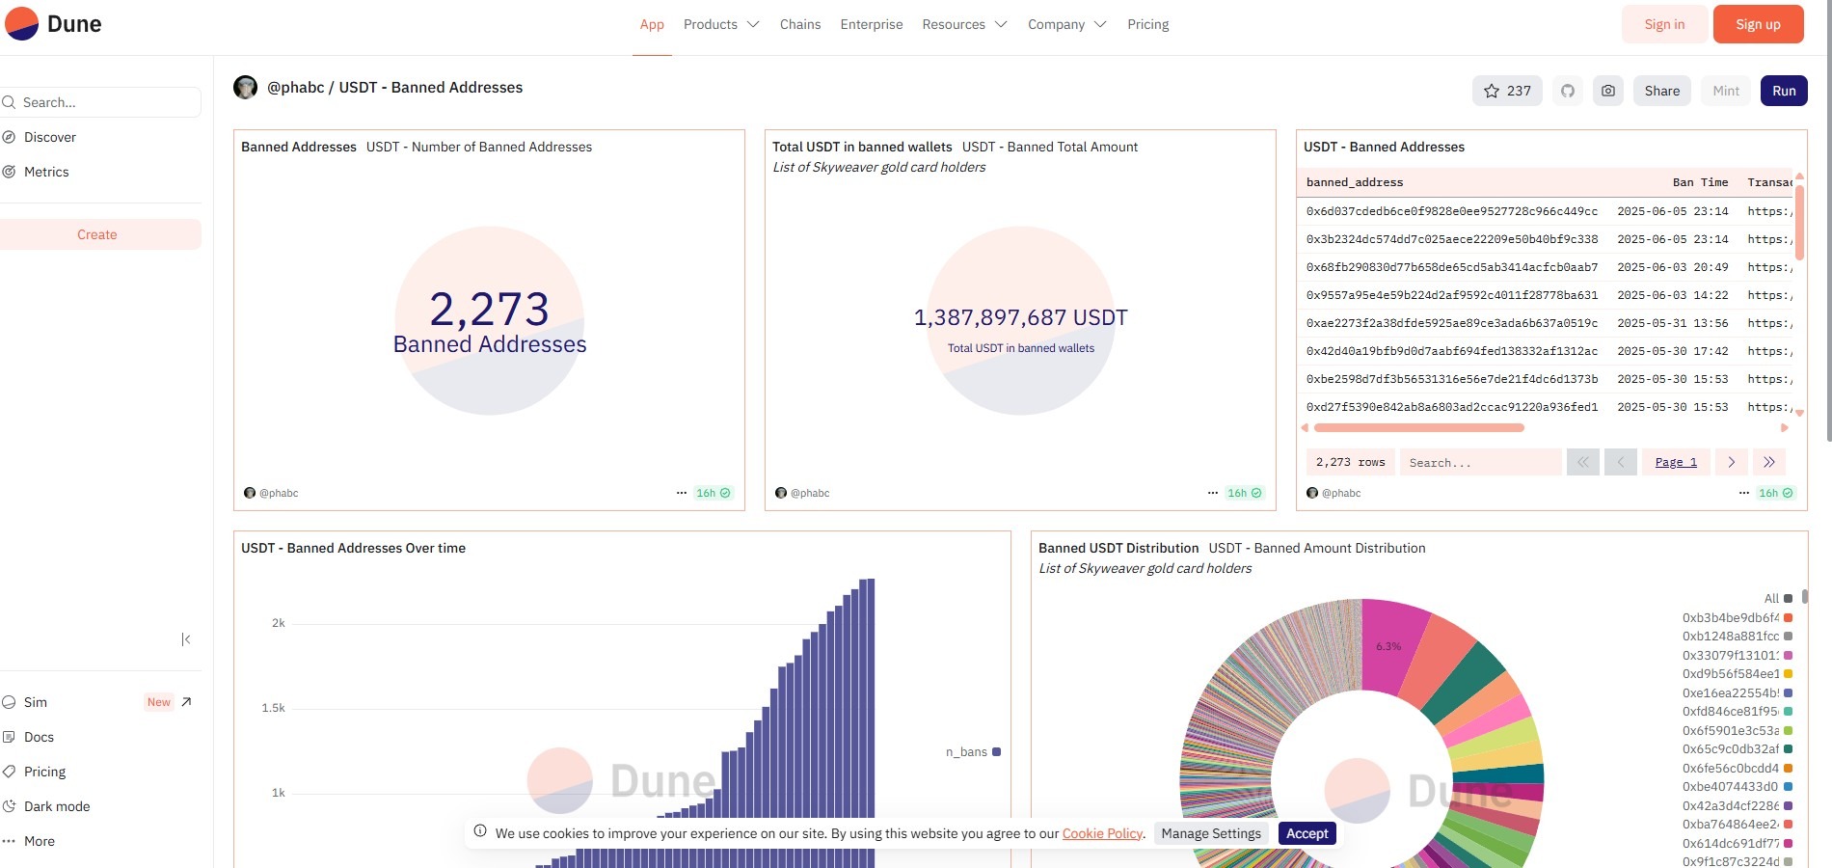
Task: Toggle 0xfd846ce81f95 legend entry
Action: [1737, 712]
